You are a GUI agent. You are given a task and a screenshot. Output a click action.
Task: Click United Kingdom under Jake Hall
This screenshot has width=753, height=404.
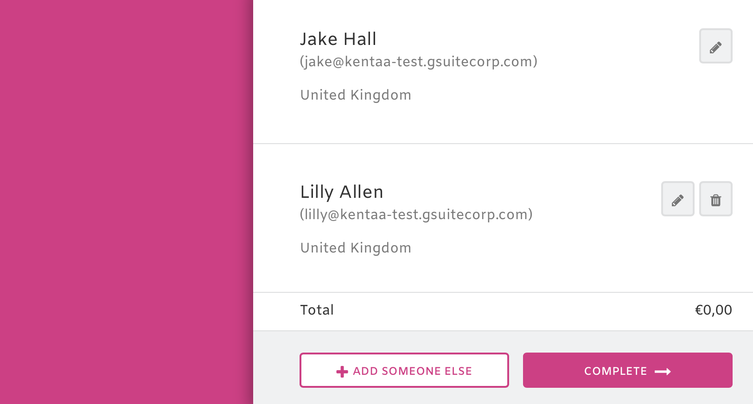356,95
